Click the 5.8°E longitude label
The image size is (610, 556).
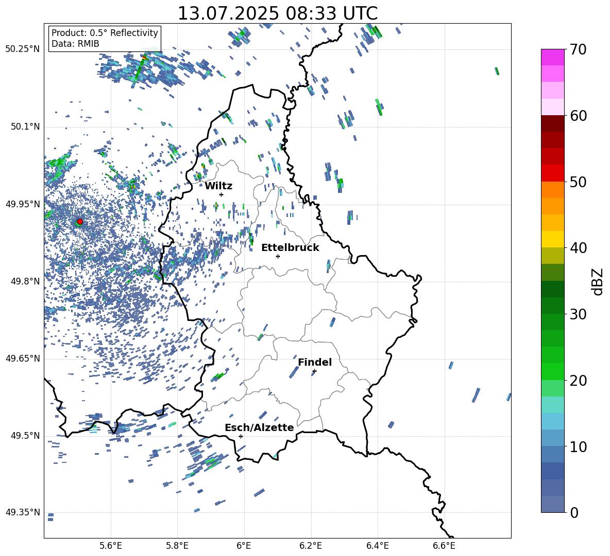click(x=177, y=546)
